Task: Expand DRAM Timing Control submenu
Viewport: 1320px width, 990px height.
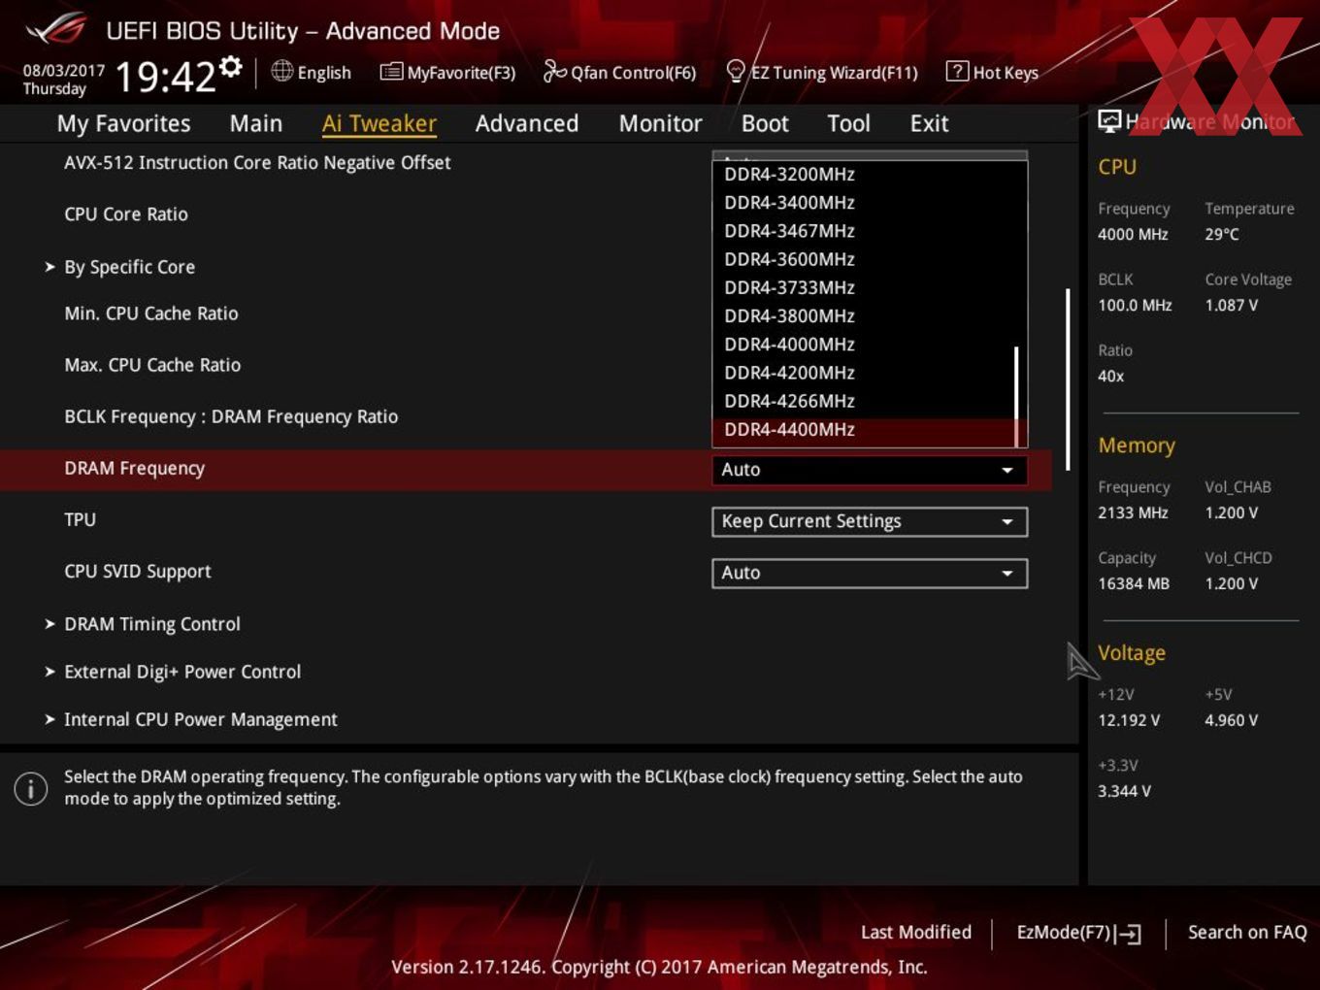Action: (x=151, y=624)
